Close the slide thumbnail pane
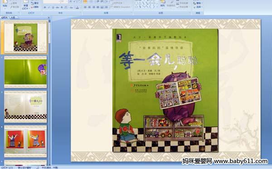 coord(49,18)
